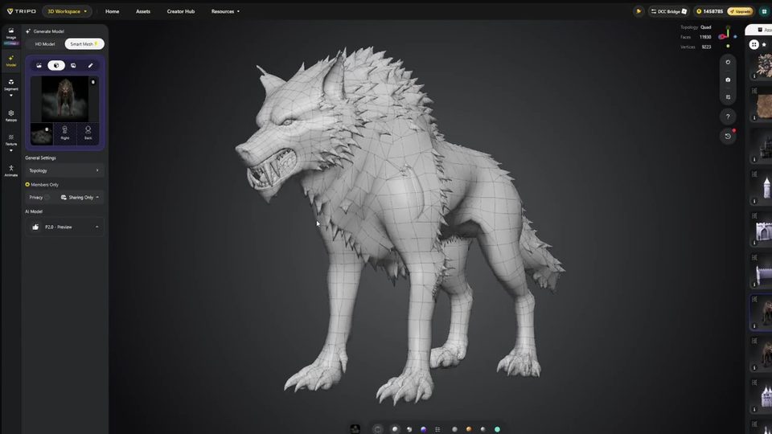Open the Segment tool in sidebar
This screenshot has width=772, height=434.
(x=10, y=84)
